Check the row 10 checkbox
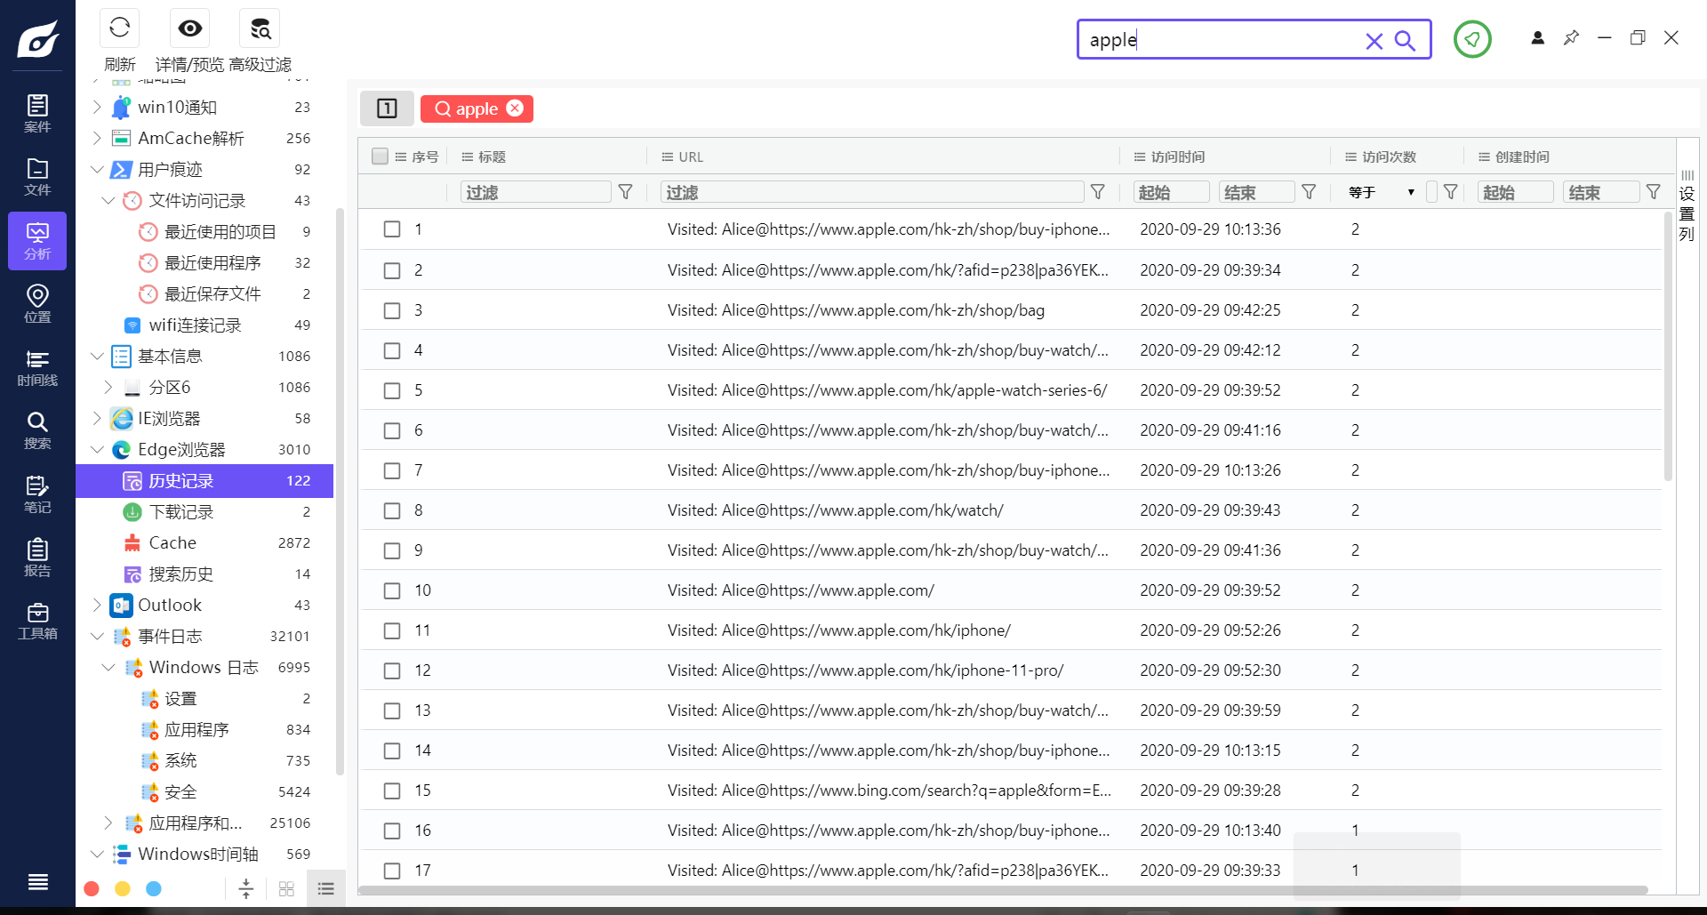The image size is (1707, 915). [392, 590]
